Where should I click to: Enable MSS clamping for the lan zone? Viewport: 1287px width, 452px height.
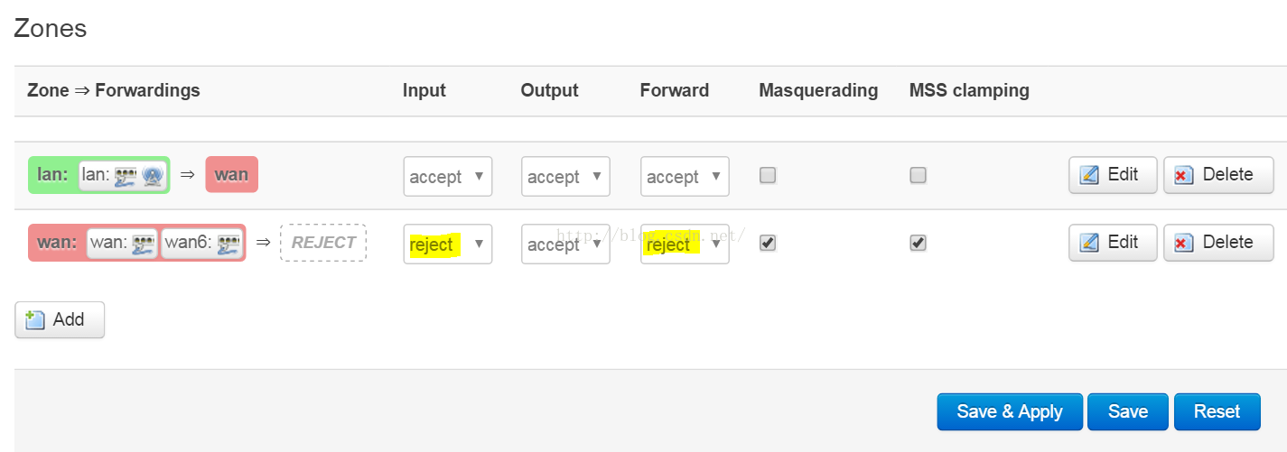918,176
